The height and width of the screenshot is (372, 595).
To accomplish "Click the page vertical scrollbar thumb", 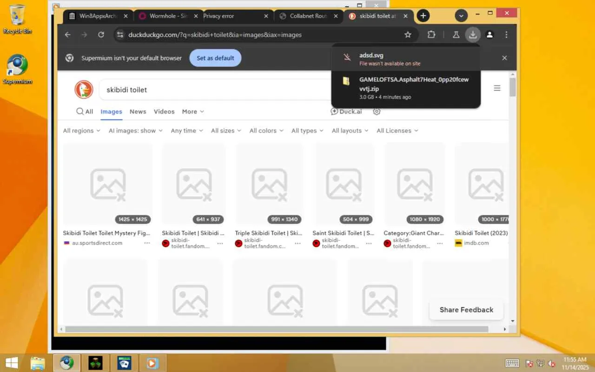I will (513, 87).
